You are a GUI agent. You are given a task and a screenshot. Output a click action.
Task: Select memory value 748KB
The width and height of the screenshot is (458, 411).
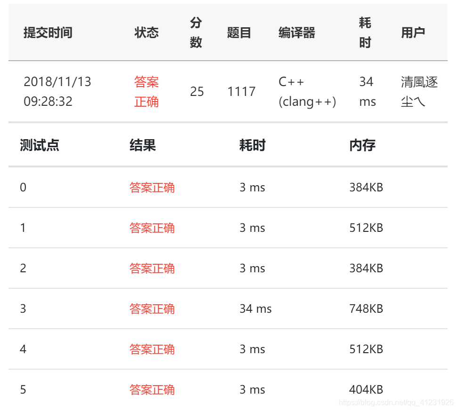click(x=366, y=308)
